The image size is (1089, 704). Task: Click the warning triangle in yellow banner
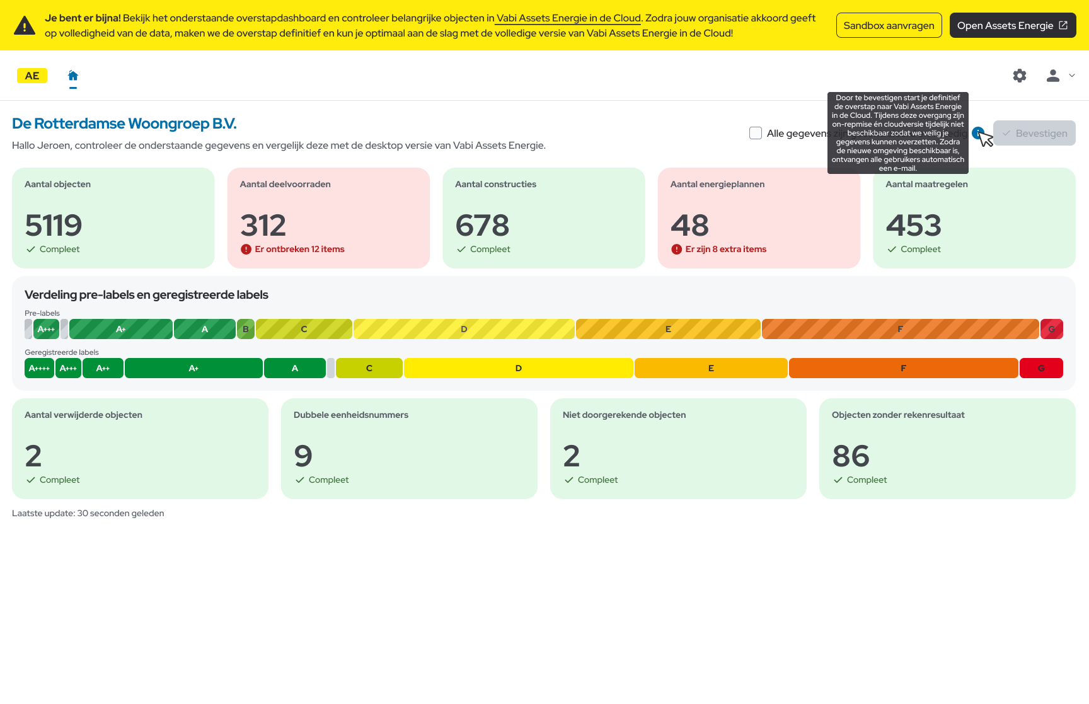[x=25, y=26]
